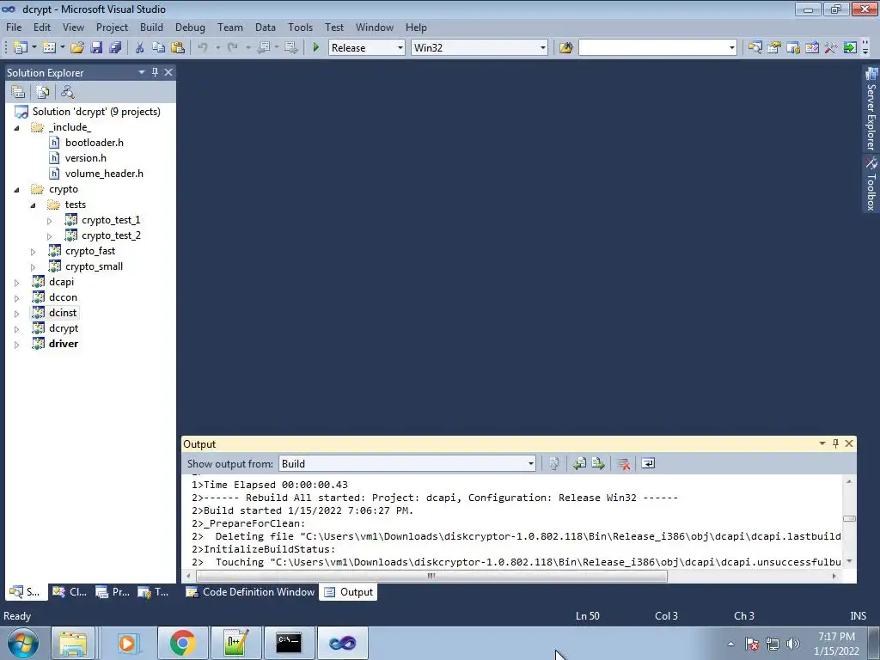Click into the Find text input field
The height and width of the screenshot is (660, 880).
point(653,48)
